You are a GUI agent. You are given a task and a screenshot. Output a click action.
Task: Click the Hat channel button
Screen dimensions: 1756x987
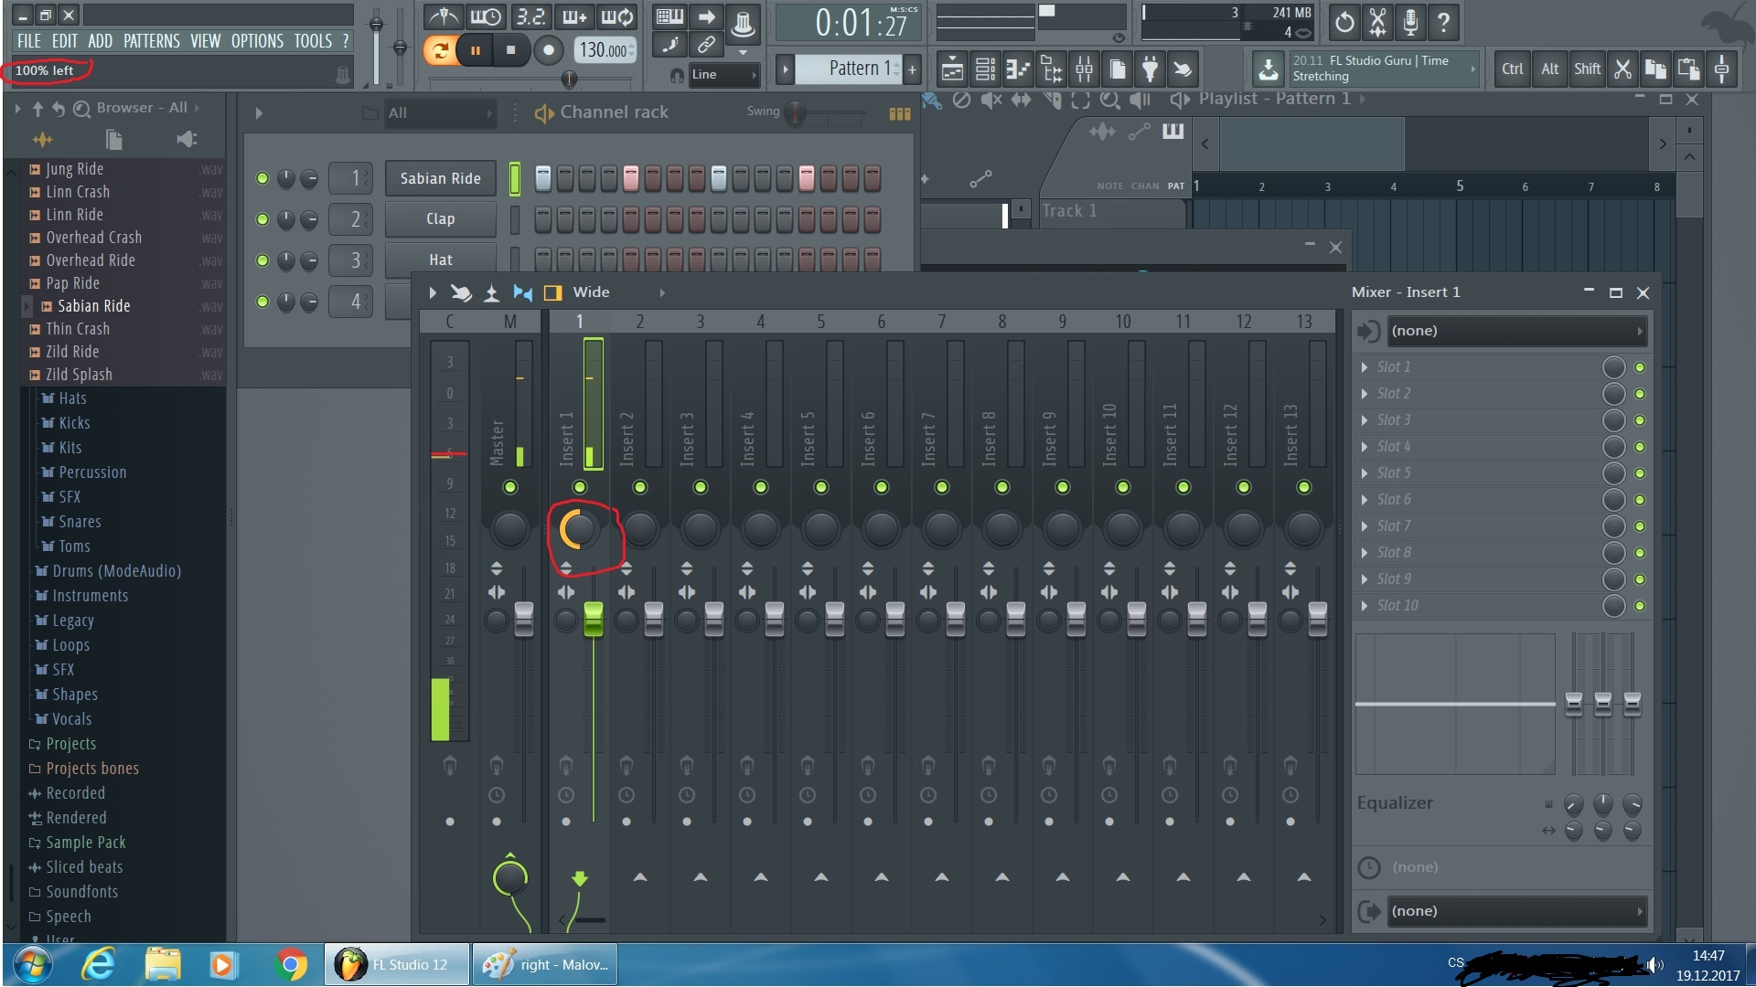(440, 260)
